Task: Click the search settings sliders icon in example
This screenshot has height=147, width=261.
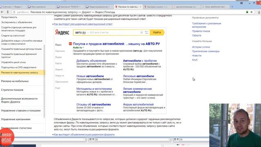Action: pyautogui.click(x=147, y=33)
